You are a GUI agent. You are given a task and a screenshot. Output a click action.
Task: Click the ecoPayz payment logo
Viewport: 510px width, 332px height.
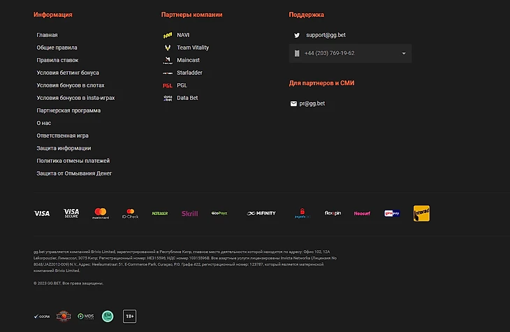coord(219,213)
